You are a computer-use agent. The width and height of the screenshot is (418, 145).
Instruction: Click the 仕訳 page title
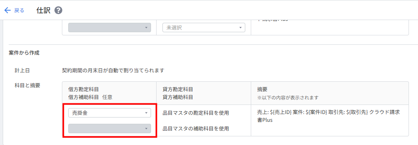(43, 11)
